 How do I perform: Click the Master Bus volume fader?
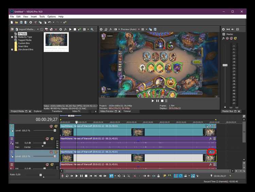pyautogui.click(x=225, y=65)
